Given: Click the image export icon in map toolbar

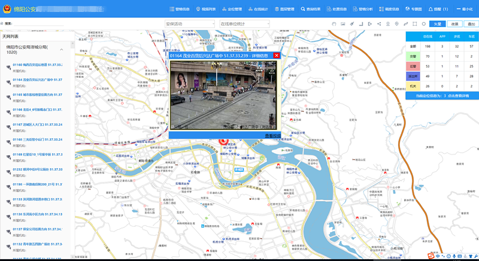Looking at the screenshot, I should pyautogui.click(x=342, y=24).
